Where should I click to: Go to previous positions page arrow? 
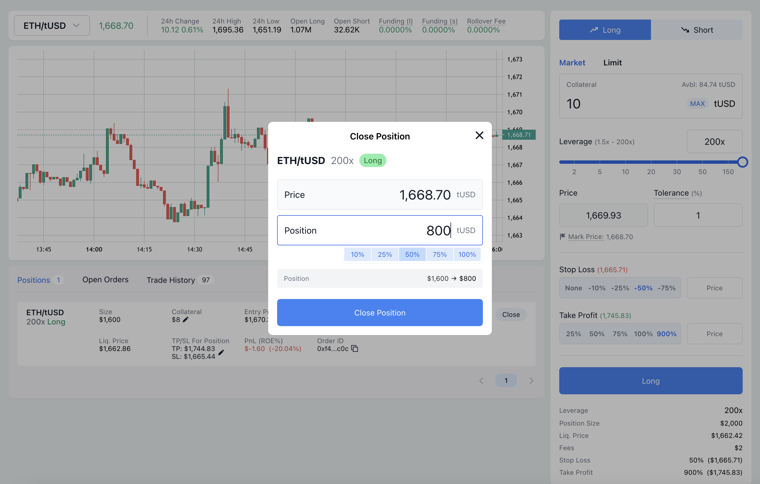(481, 381)
